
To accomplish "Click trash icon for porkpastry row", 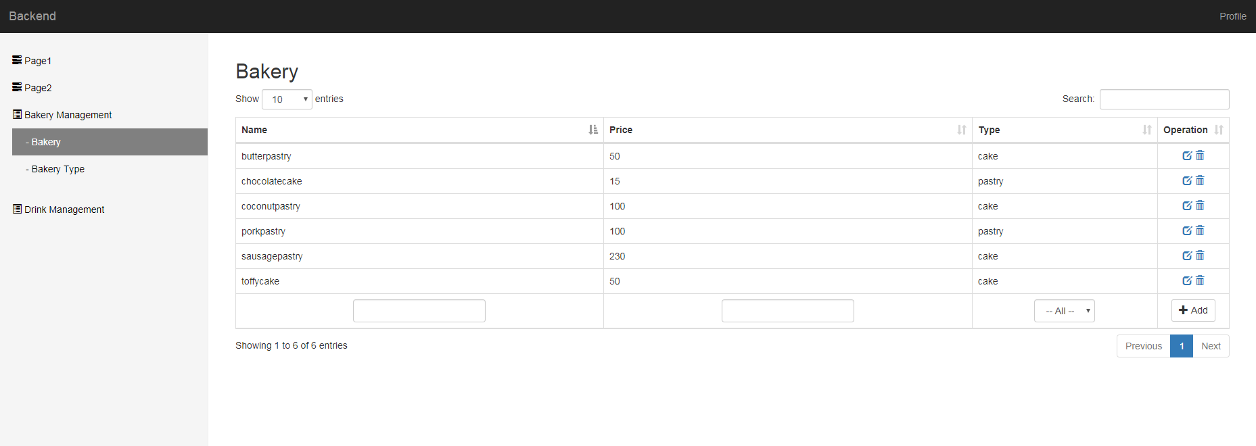I will point(1200,230).
